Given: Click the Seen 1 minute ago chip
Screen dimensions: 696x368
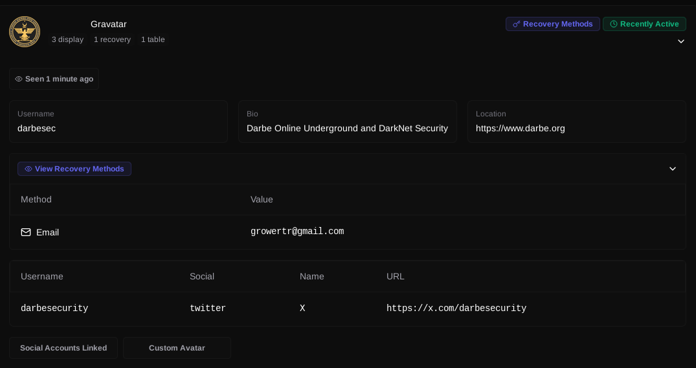Looking at the screenshot, I should pyautogui.click(x=54, y=79).
